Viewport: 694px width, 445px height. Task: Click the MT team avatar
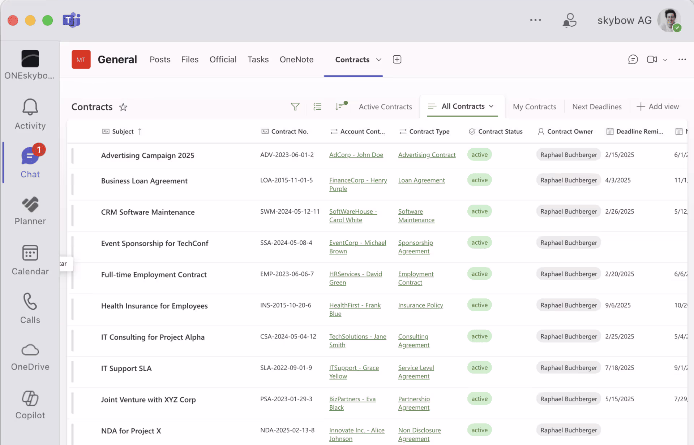81,60
